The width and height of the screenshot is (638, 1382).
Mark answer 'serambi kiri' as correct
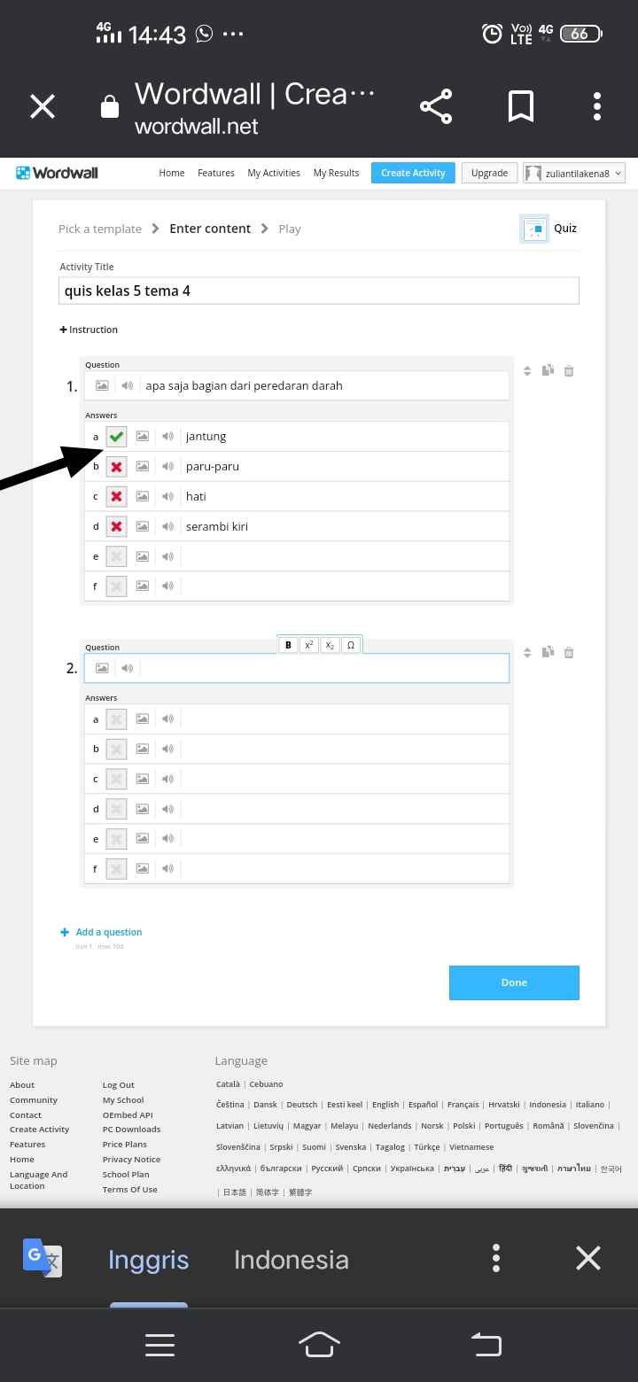click(x=116, y=526)
